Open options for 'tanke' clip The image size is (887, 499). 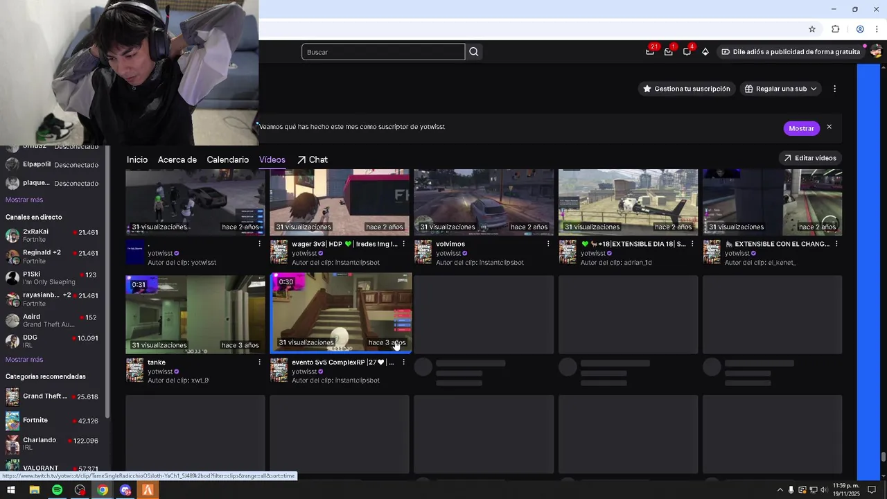tap(260, 362)
